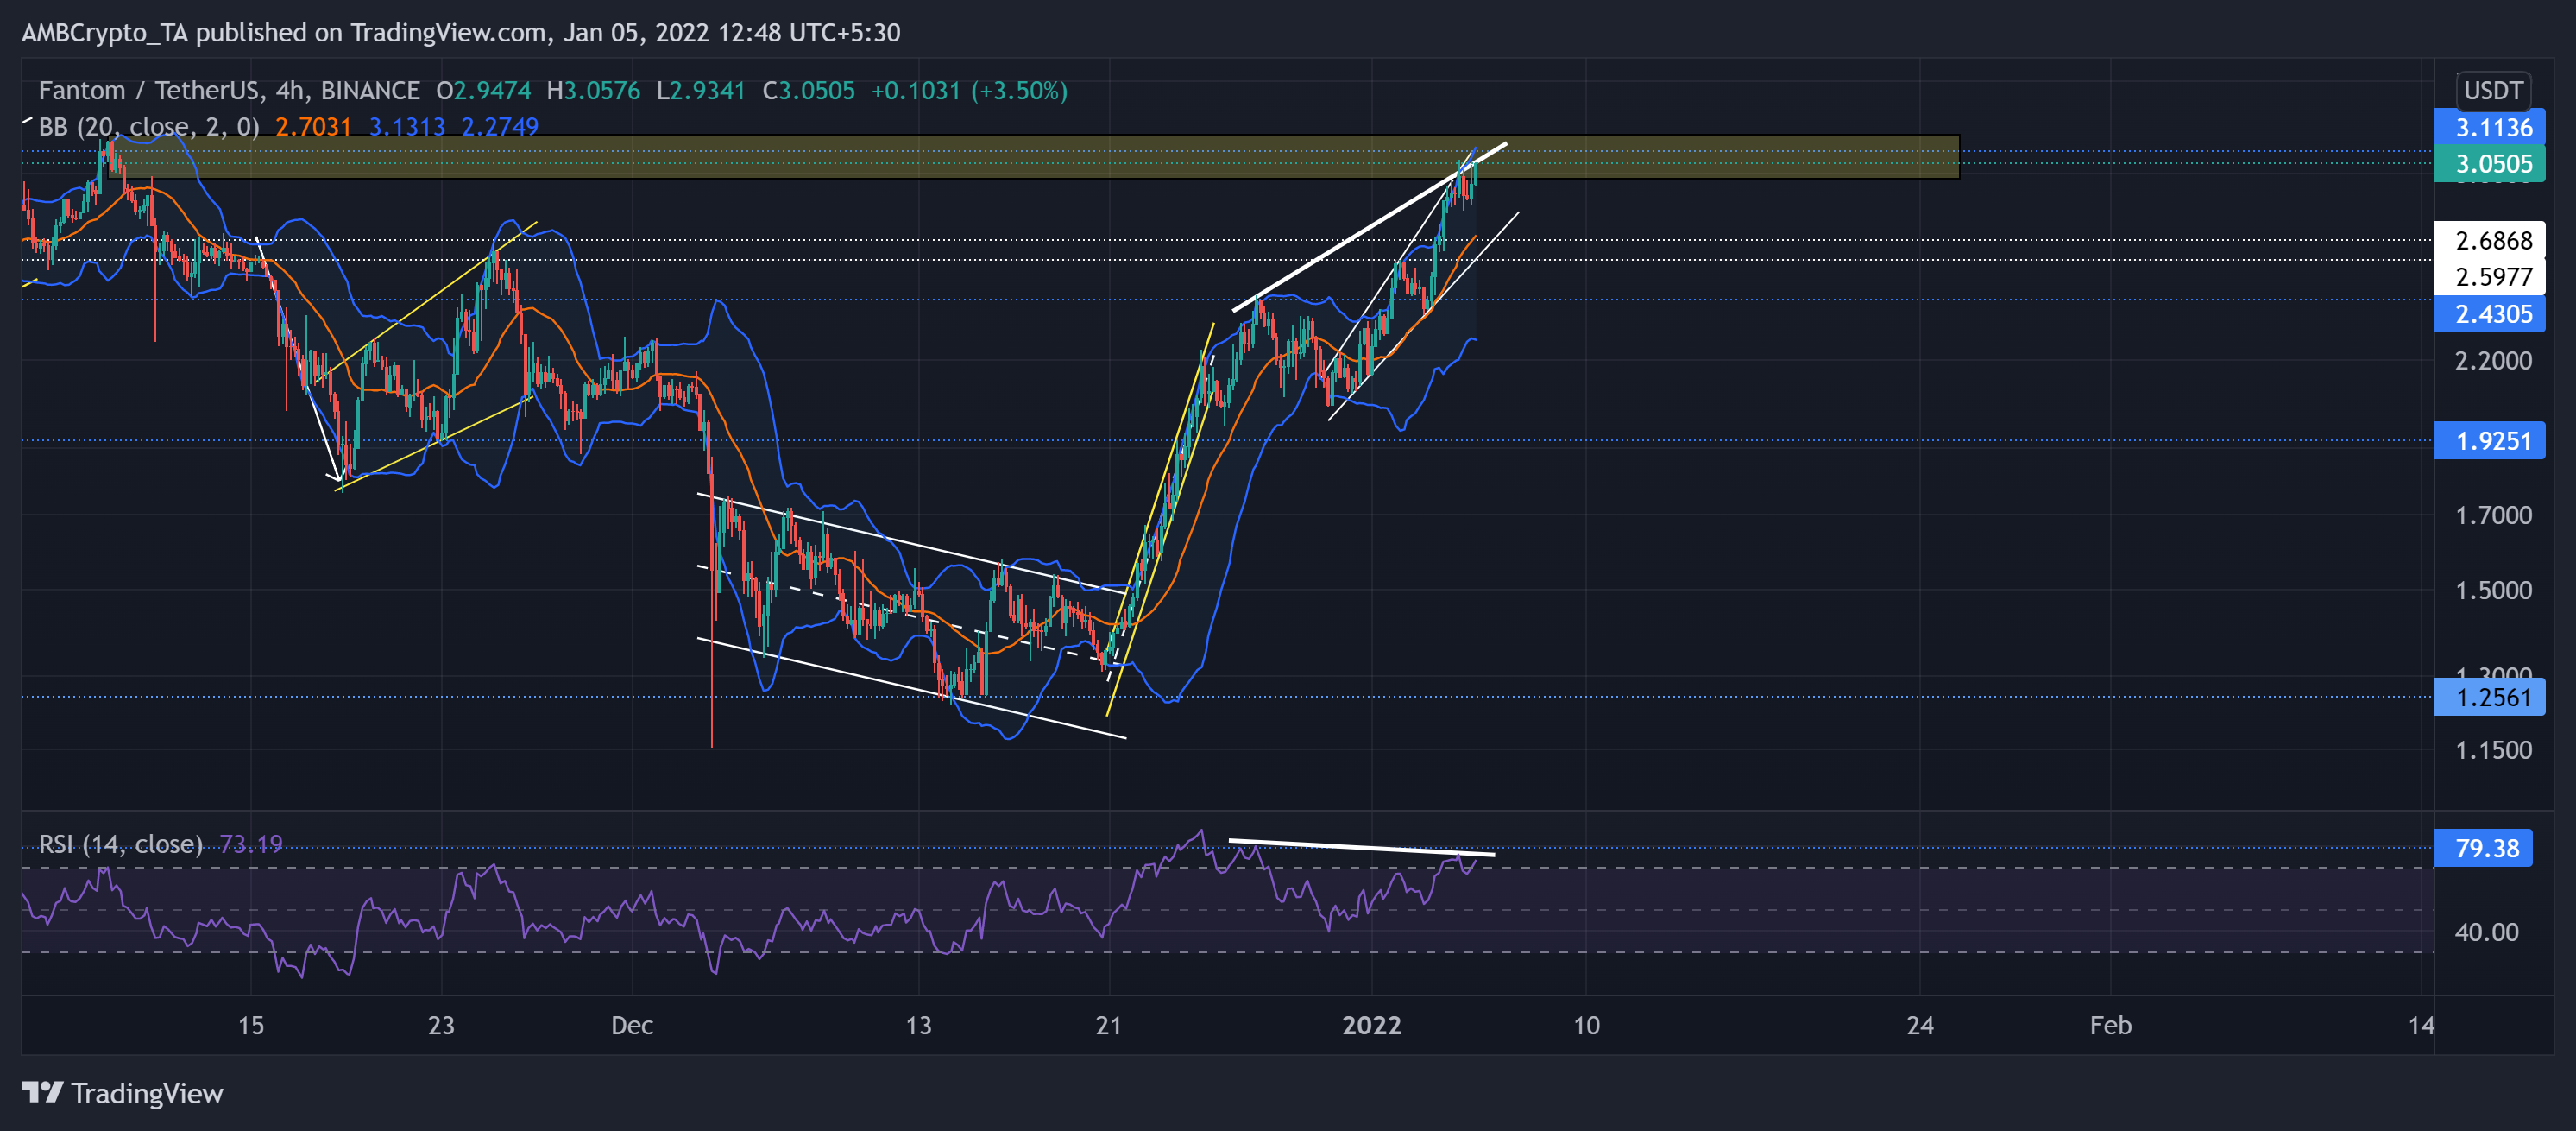2576x1131 pixels.
Task: Click the BINANCE exchange label in legend
Action: click(370, 91)
